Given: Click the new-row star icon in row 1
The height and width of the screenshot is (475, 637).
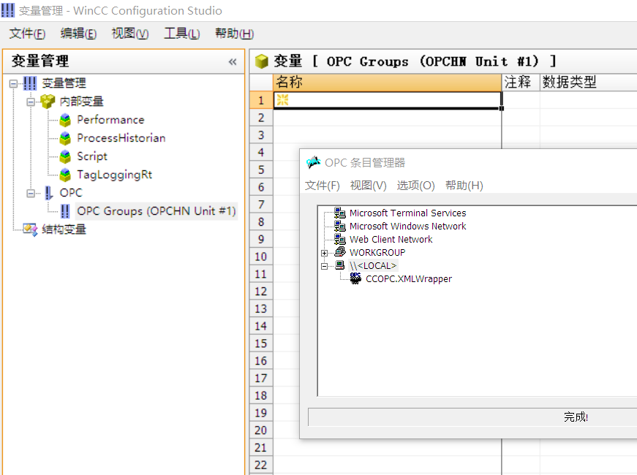Looking at the screenshot, I should click(282, 99).
